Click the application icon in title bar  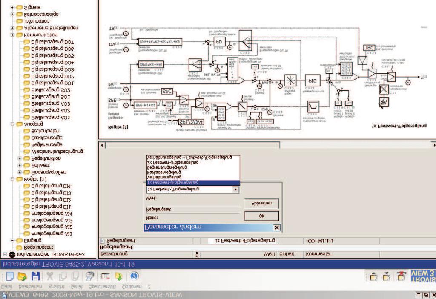point(4,296)
